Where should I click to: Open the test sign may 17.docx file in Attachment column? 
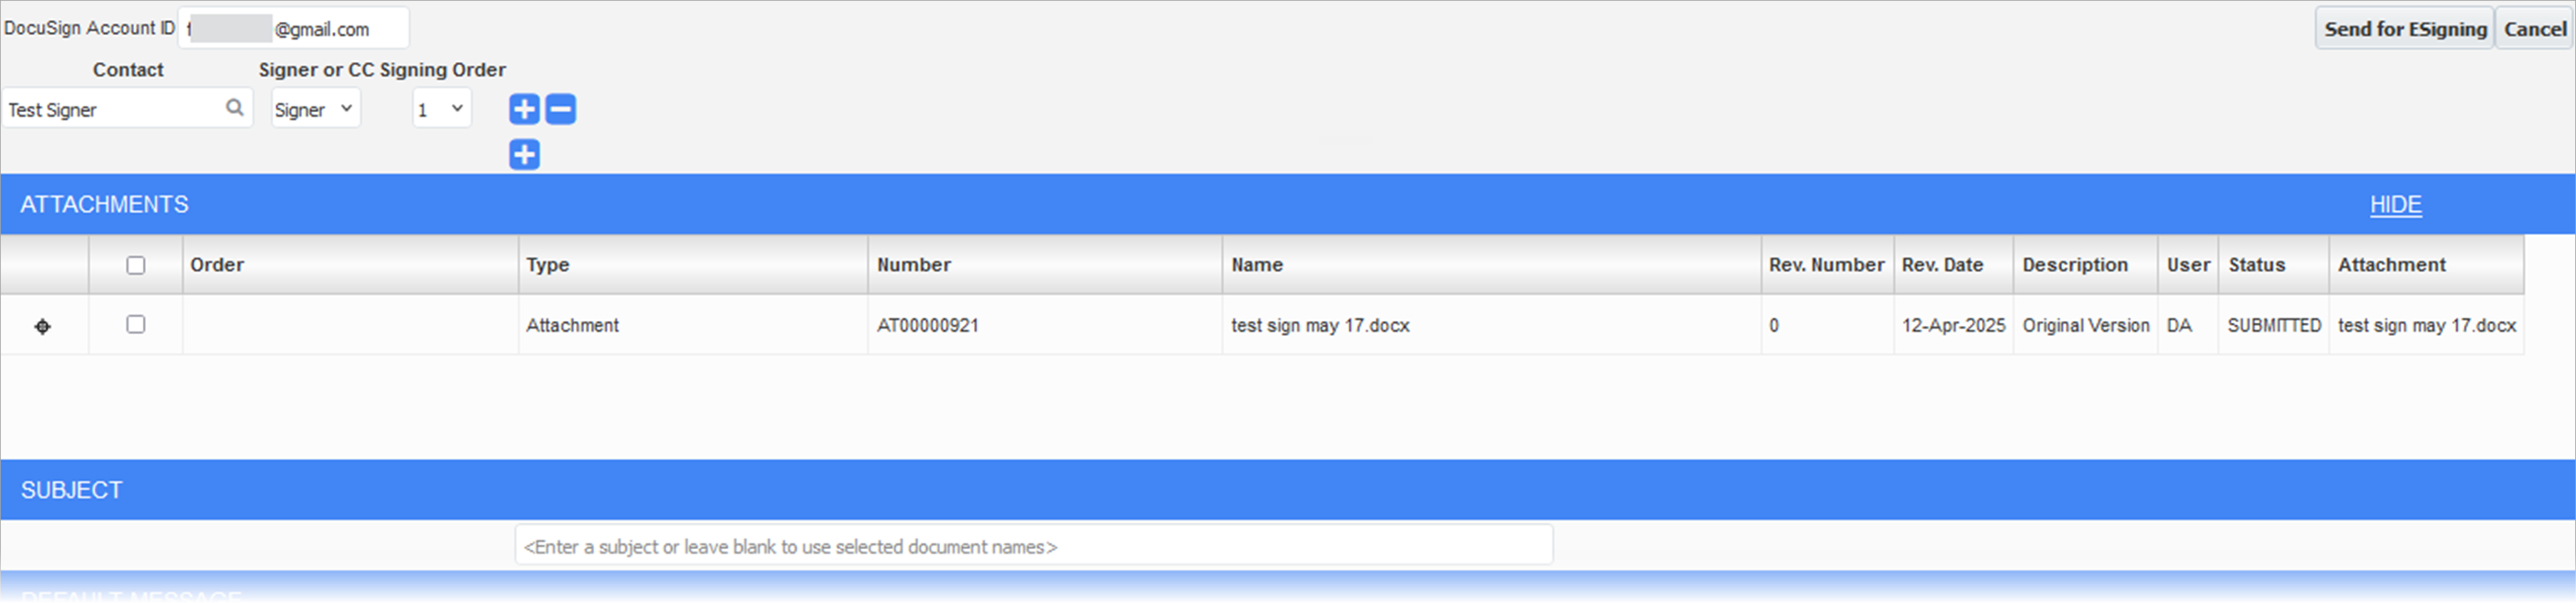2426,325
